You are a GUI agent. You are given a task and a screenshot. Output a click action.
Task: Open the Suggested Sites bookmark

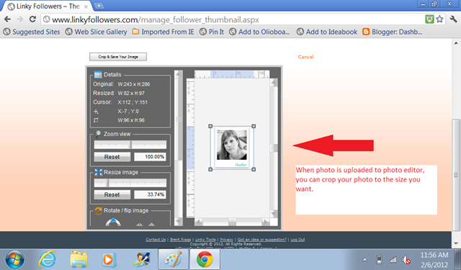pyautogui.click(x=32, y=32)
